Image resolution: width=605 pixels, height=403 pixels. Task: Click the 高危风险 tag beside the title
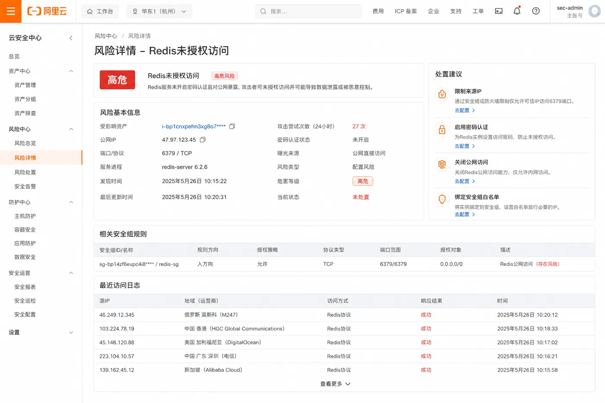pos(224,76)
